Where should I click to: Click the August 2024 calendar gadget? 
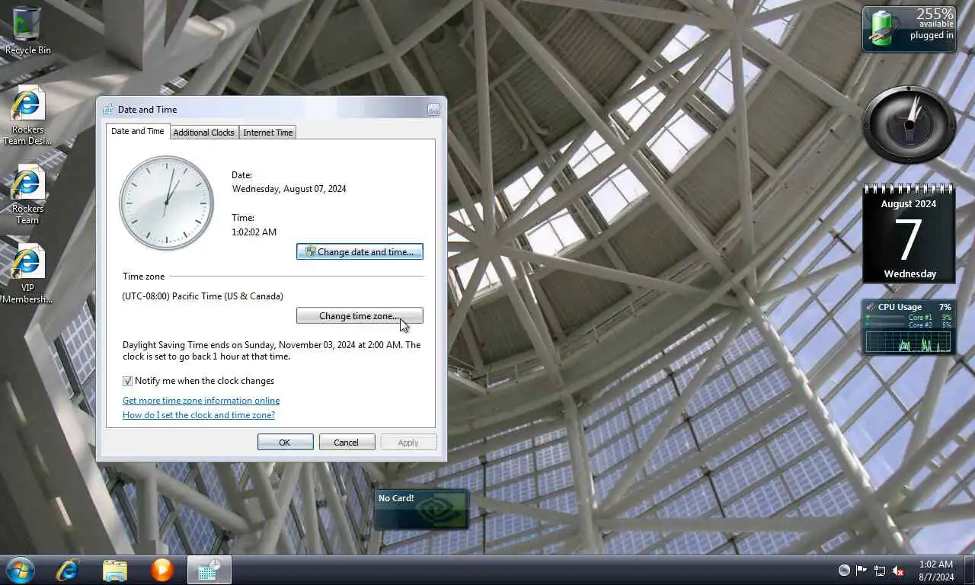(909, 233)
